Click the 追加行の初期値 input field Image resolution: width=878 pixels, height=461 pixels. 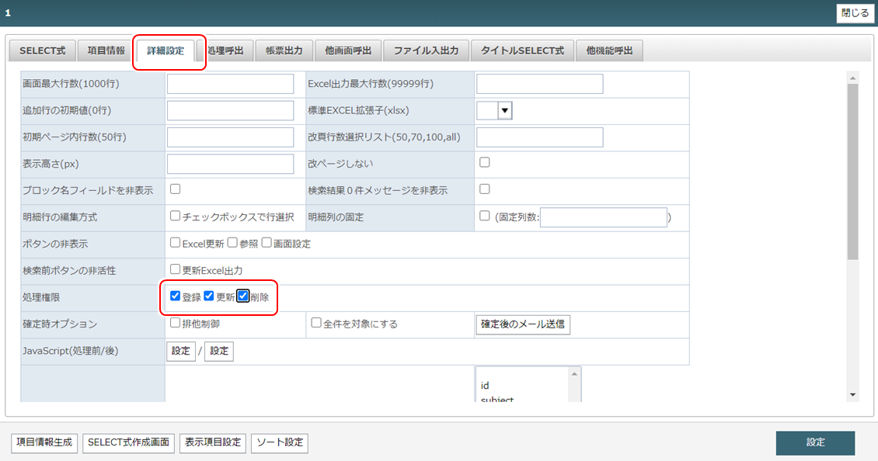tap(230, 111)
